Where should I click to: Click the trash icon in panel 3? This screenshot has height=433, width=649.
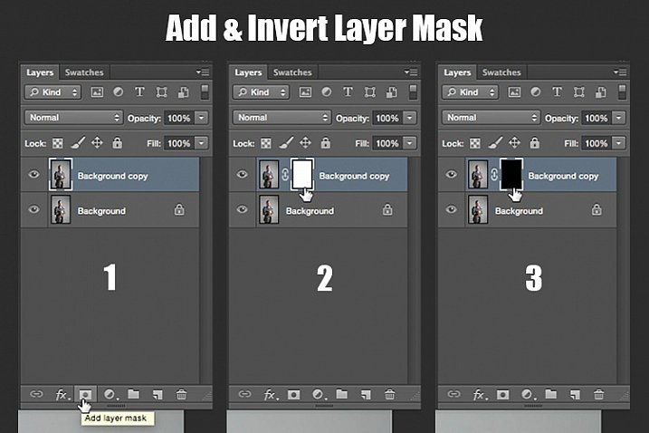click(x=598, y=395)
